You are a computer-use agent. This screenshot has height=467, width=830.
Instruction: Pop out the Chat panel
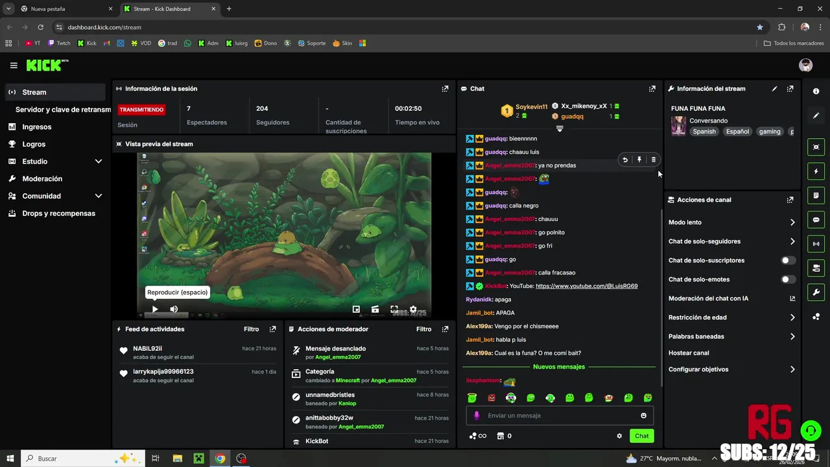[x=652, y=89]
